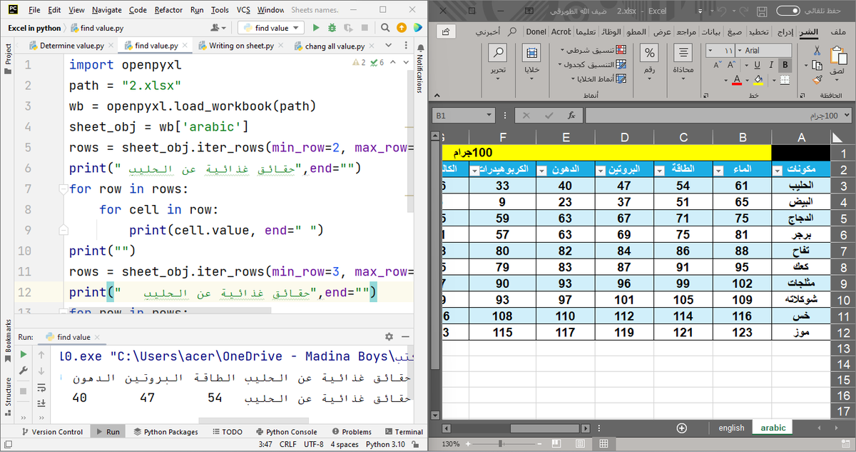Open Excel Name Box dropdown showing B1

tap(489, 115)
